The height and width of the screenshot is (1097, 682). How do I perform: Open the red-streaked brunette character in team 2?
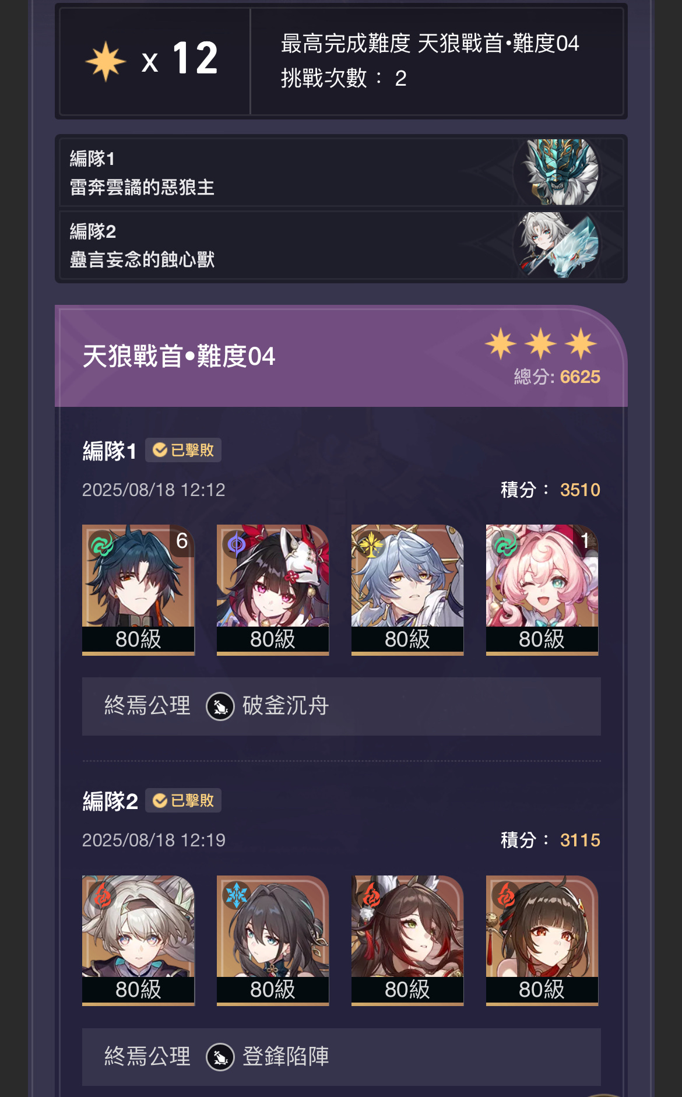tap(407, 940)
